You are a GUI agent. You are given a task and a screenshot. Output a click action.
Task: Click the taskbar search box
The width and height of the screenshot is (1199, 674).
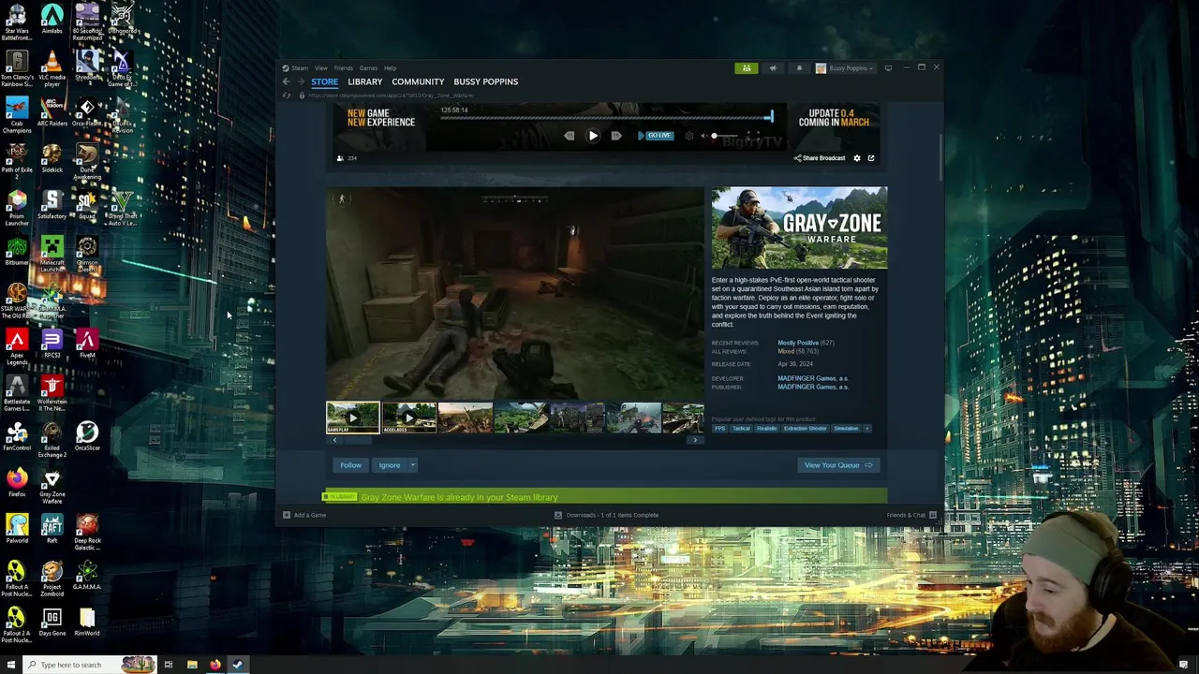[x=89, y=665]
